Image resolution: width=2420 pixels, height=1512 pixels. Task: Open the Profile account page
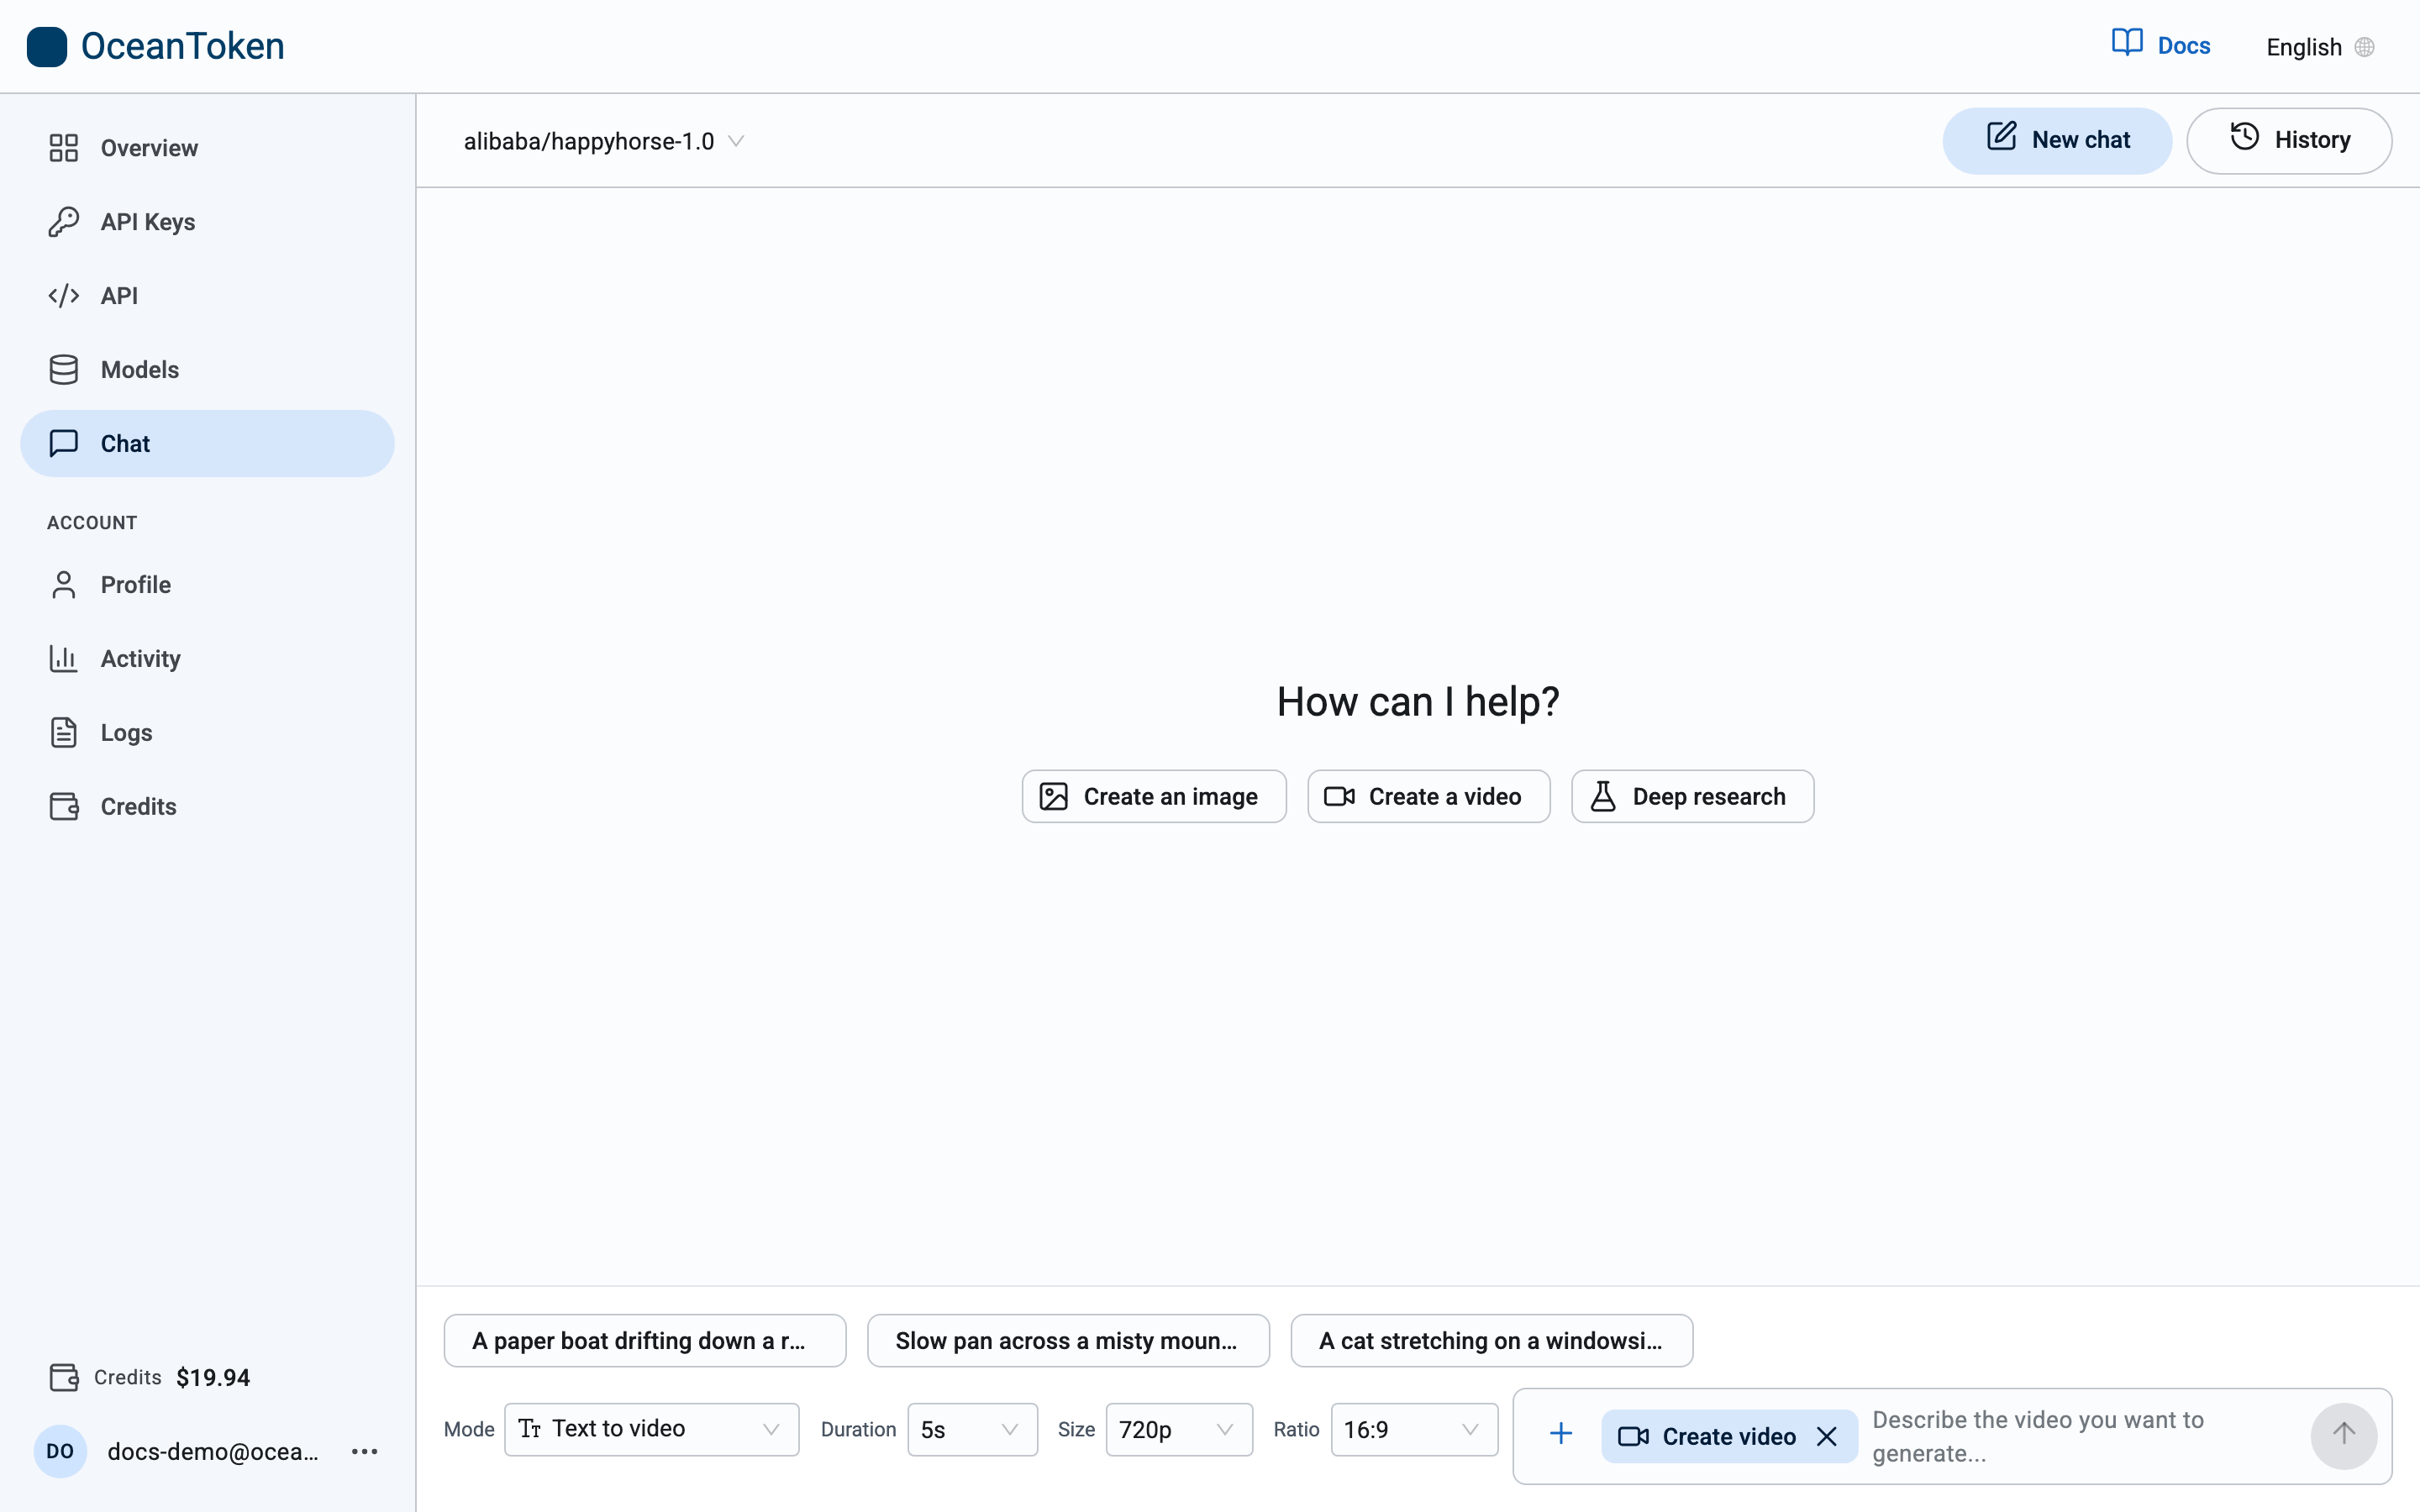click(x=207, y=585)
